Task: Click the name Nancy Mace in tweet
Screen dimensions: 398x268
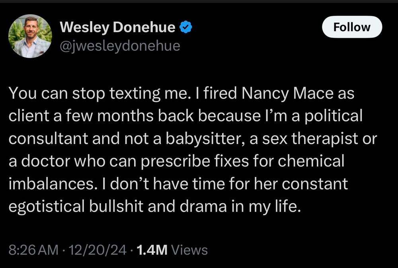Action: tap(288, 93)
